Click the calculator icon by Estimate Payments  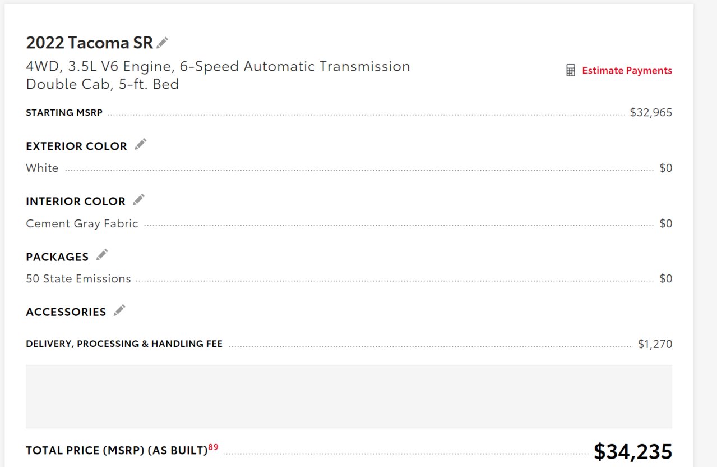571,70
